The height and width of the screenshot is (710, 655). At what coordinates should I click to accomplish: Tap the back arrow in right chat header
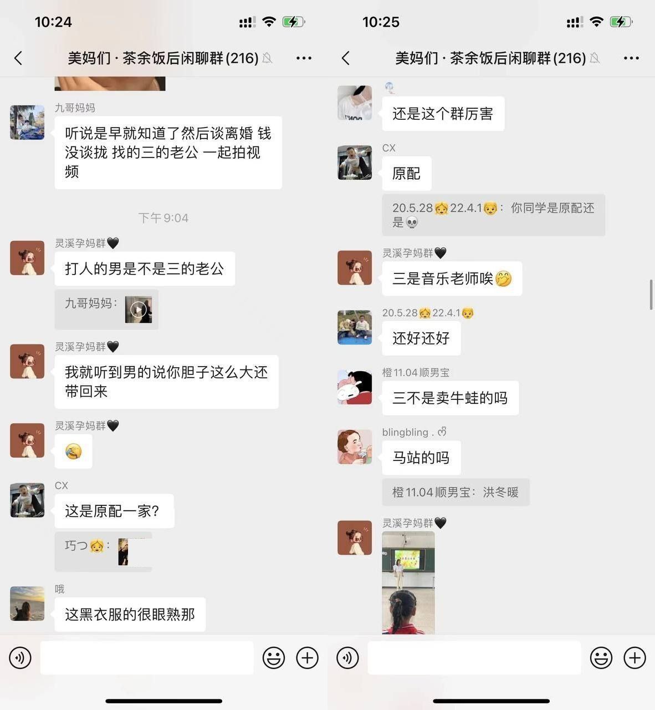(346, 58)
